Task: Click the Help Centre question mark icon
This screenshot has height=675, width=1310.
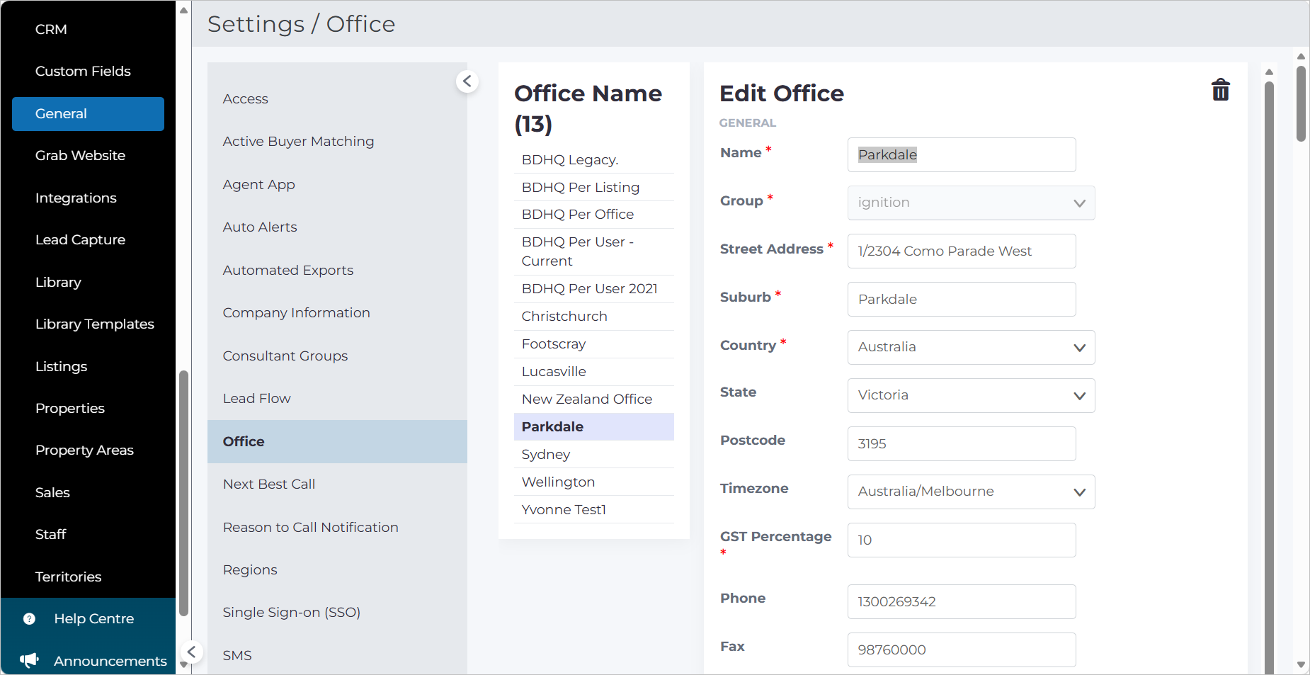Action: [29, 619]
